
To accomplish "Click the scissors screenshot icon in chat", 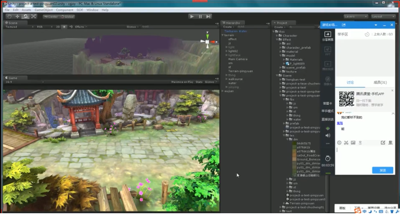I will (x=346, y=143).
